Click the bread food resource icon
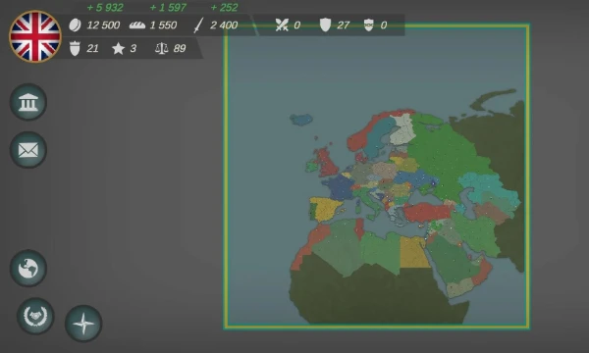 (x=137, y=25)
